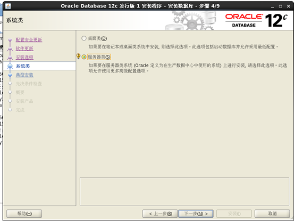Click the 软件更新 step marker icon
This screenshot has width=294, height=221.
[10, 48]
